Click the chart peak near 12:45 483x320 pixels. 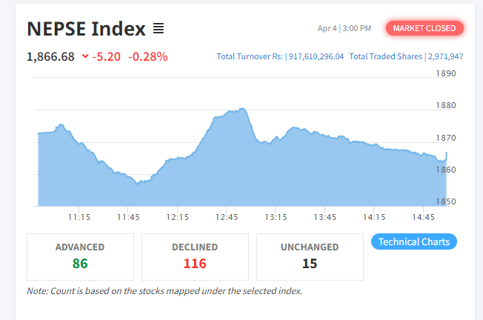pos(242,110)
